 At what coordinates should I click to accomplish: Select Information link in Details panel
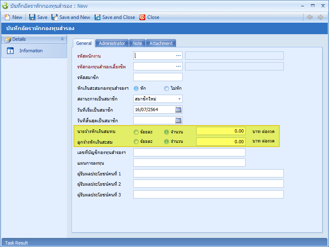click(x=31, y=51)
